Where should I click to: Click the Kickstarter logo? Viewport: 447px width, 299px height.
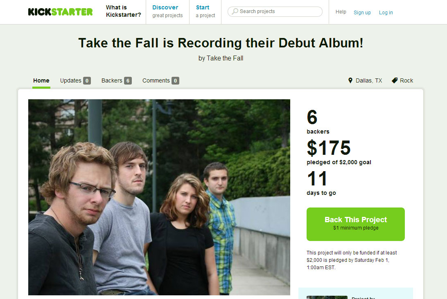coord(60,12)
